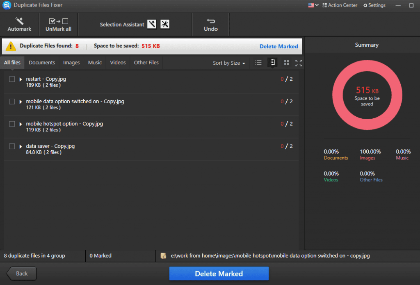Maximize the Duplicate Files Fixer window
420x285 pixels.
point(411,5)
